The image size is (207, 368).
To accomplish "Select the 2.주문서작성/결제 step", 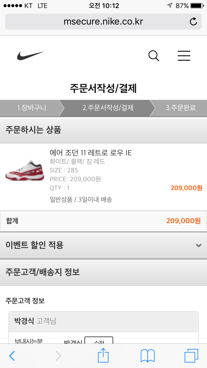I will [x=108, y=108].
